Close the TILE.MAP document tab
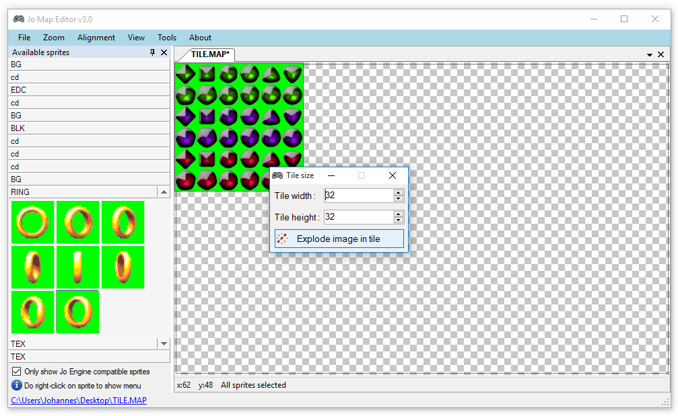 [x=660, y=54]
